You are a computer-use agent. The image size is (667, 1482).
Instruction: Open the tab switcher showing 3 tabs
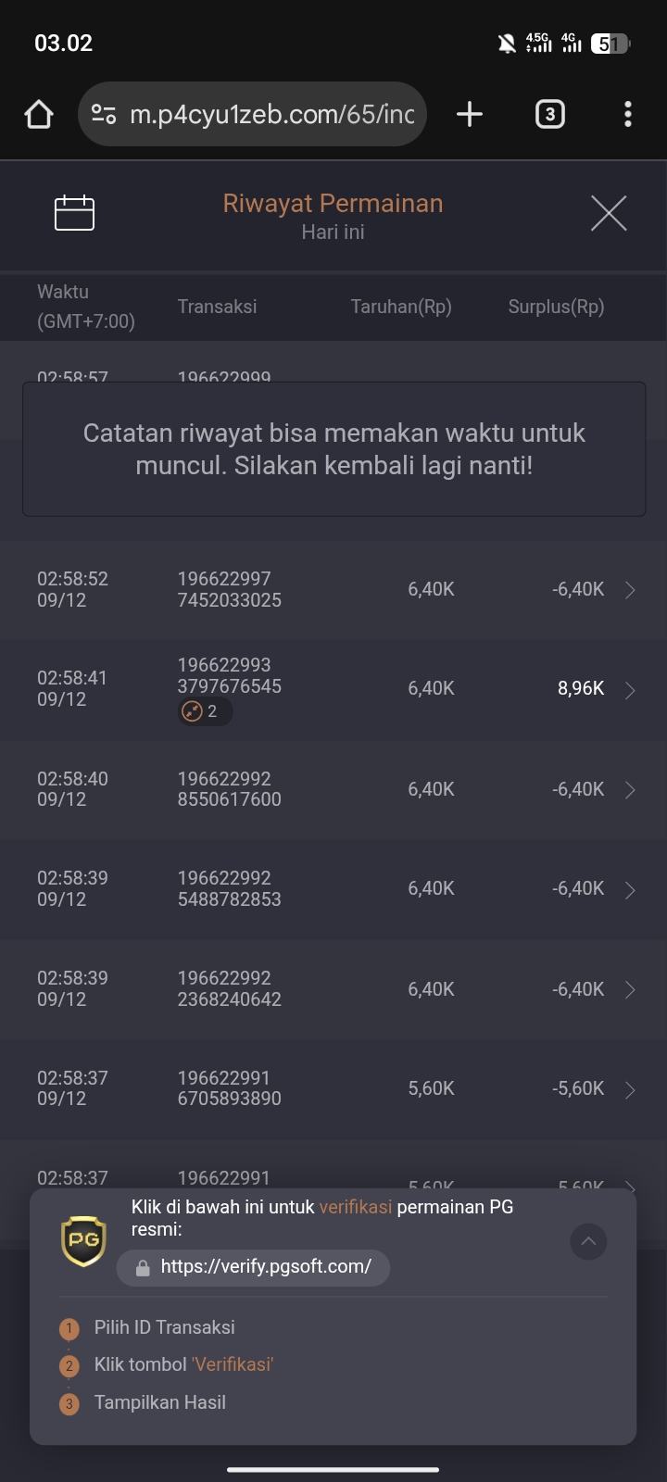point(549,114)
